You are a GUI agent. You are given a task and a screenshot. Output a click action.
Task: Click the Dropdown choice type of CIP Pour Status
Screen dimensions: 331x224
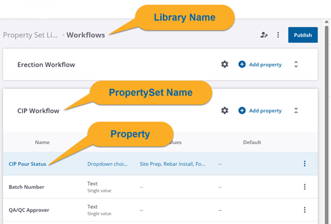click(108, 164)
